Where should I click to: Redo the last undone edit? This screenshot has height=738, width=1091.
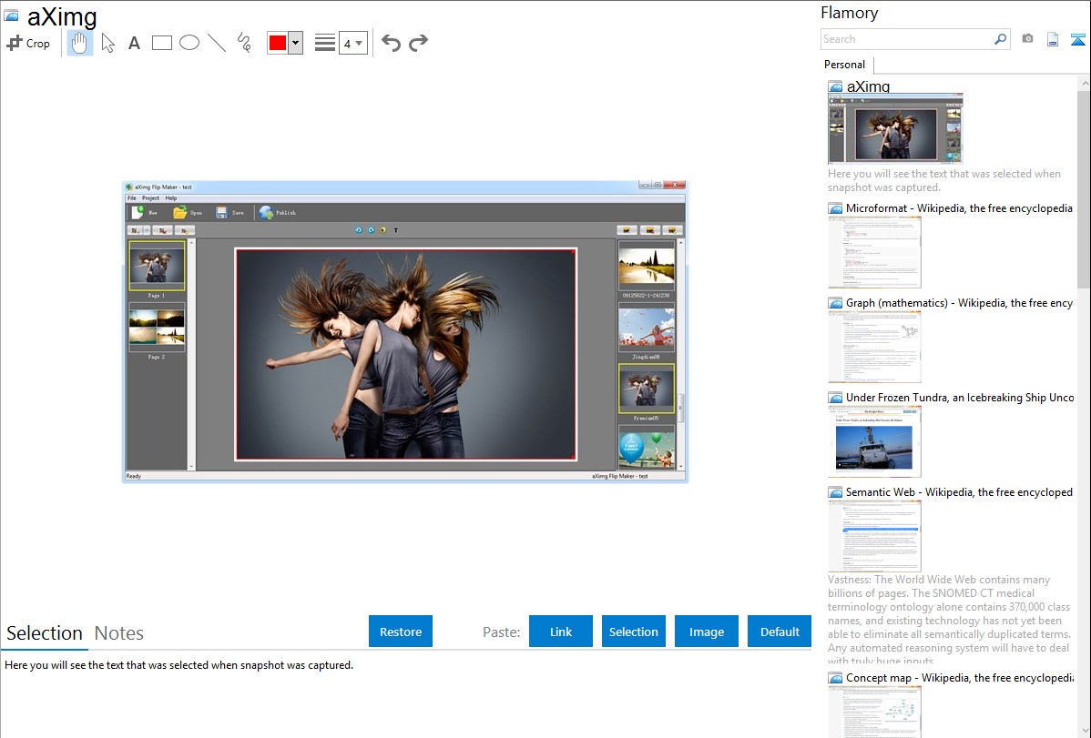[418, 43]
